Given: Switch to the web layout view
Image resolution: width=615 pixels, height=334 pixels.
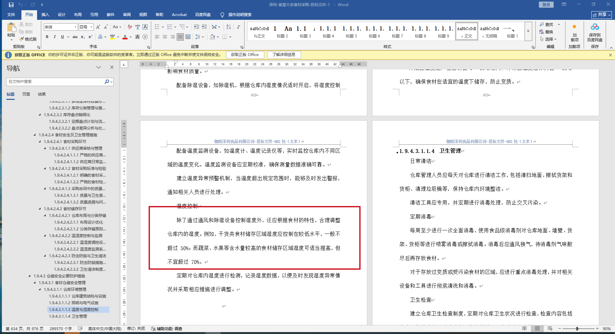Looking at the screenshot, I should coord(550,329).
